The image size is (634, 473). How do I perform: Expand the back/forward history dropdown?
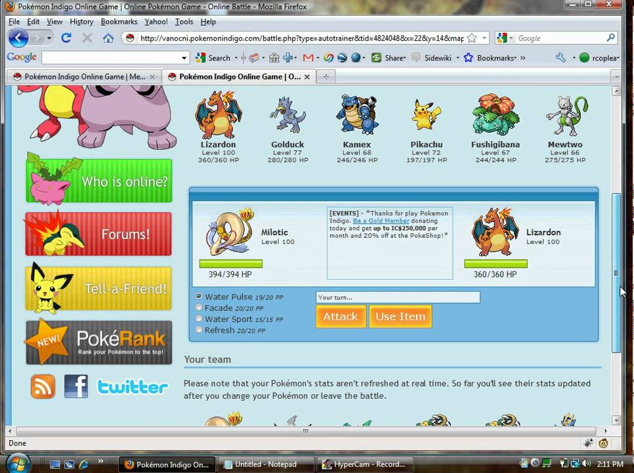(49, 39)
